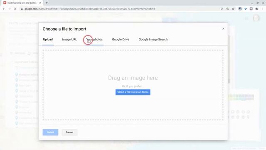Image resolution: width=266 pixels, height=150 pixels.
Task: Click the share page icon in the address bar
Action: click(x=222, y=9)
